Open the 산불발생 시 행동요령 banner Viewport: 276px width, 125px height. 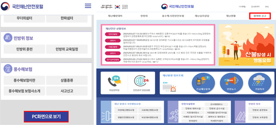[247, 45]
